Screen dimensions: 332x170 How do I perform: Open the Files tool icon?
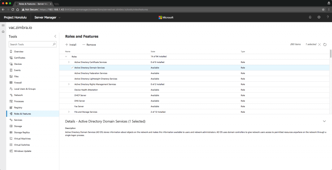[x=11, y=76]
